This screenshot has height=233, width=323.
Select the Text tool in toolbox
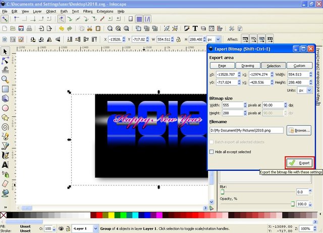click(x=5, y=165)
